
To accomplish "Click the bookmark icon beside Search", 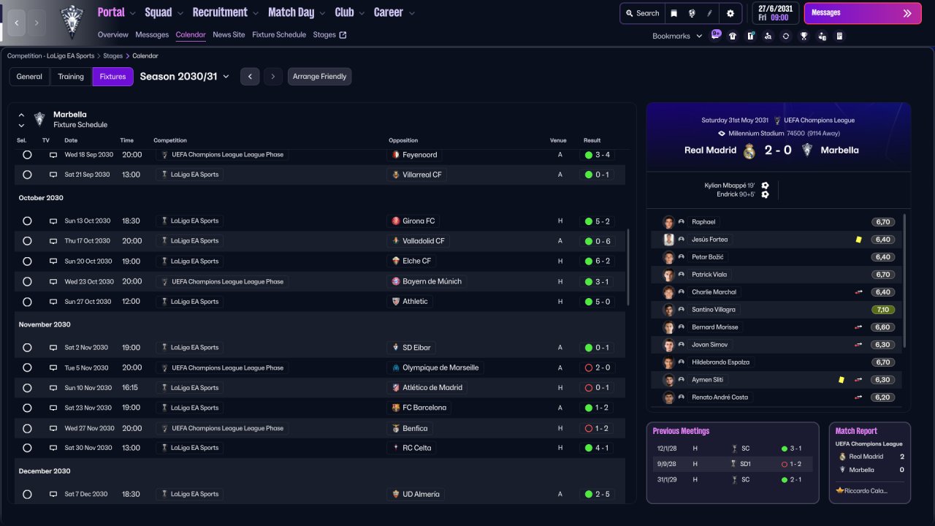I will tap(673, 13).
